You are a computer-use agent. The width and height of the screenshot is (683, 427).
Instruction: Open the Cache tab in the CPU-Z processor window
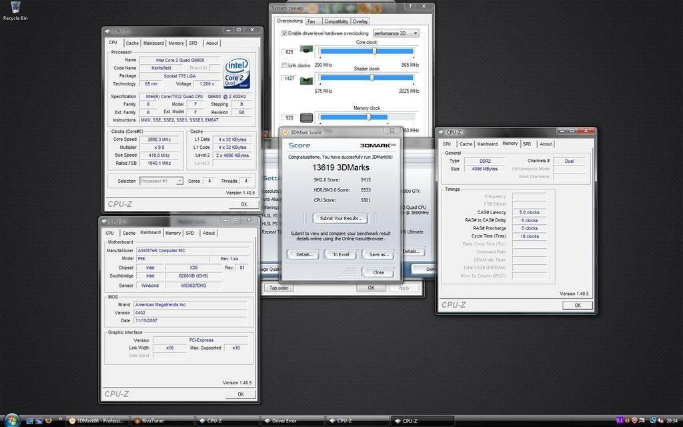(132, 43)
